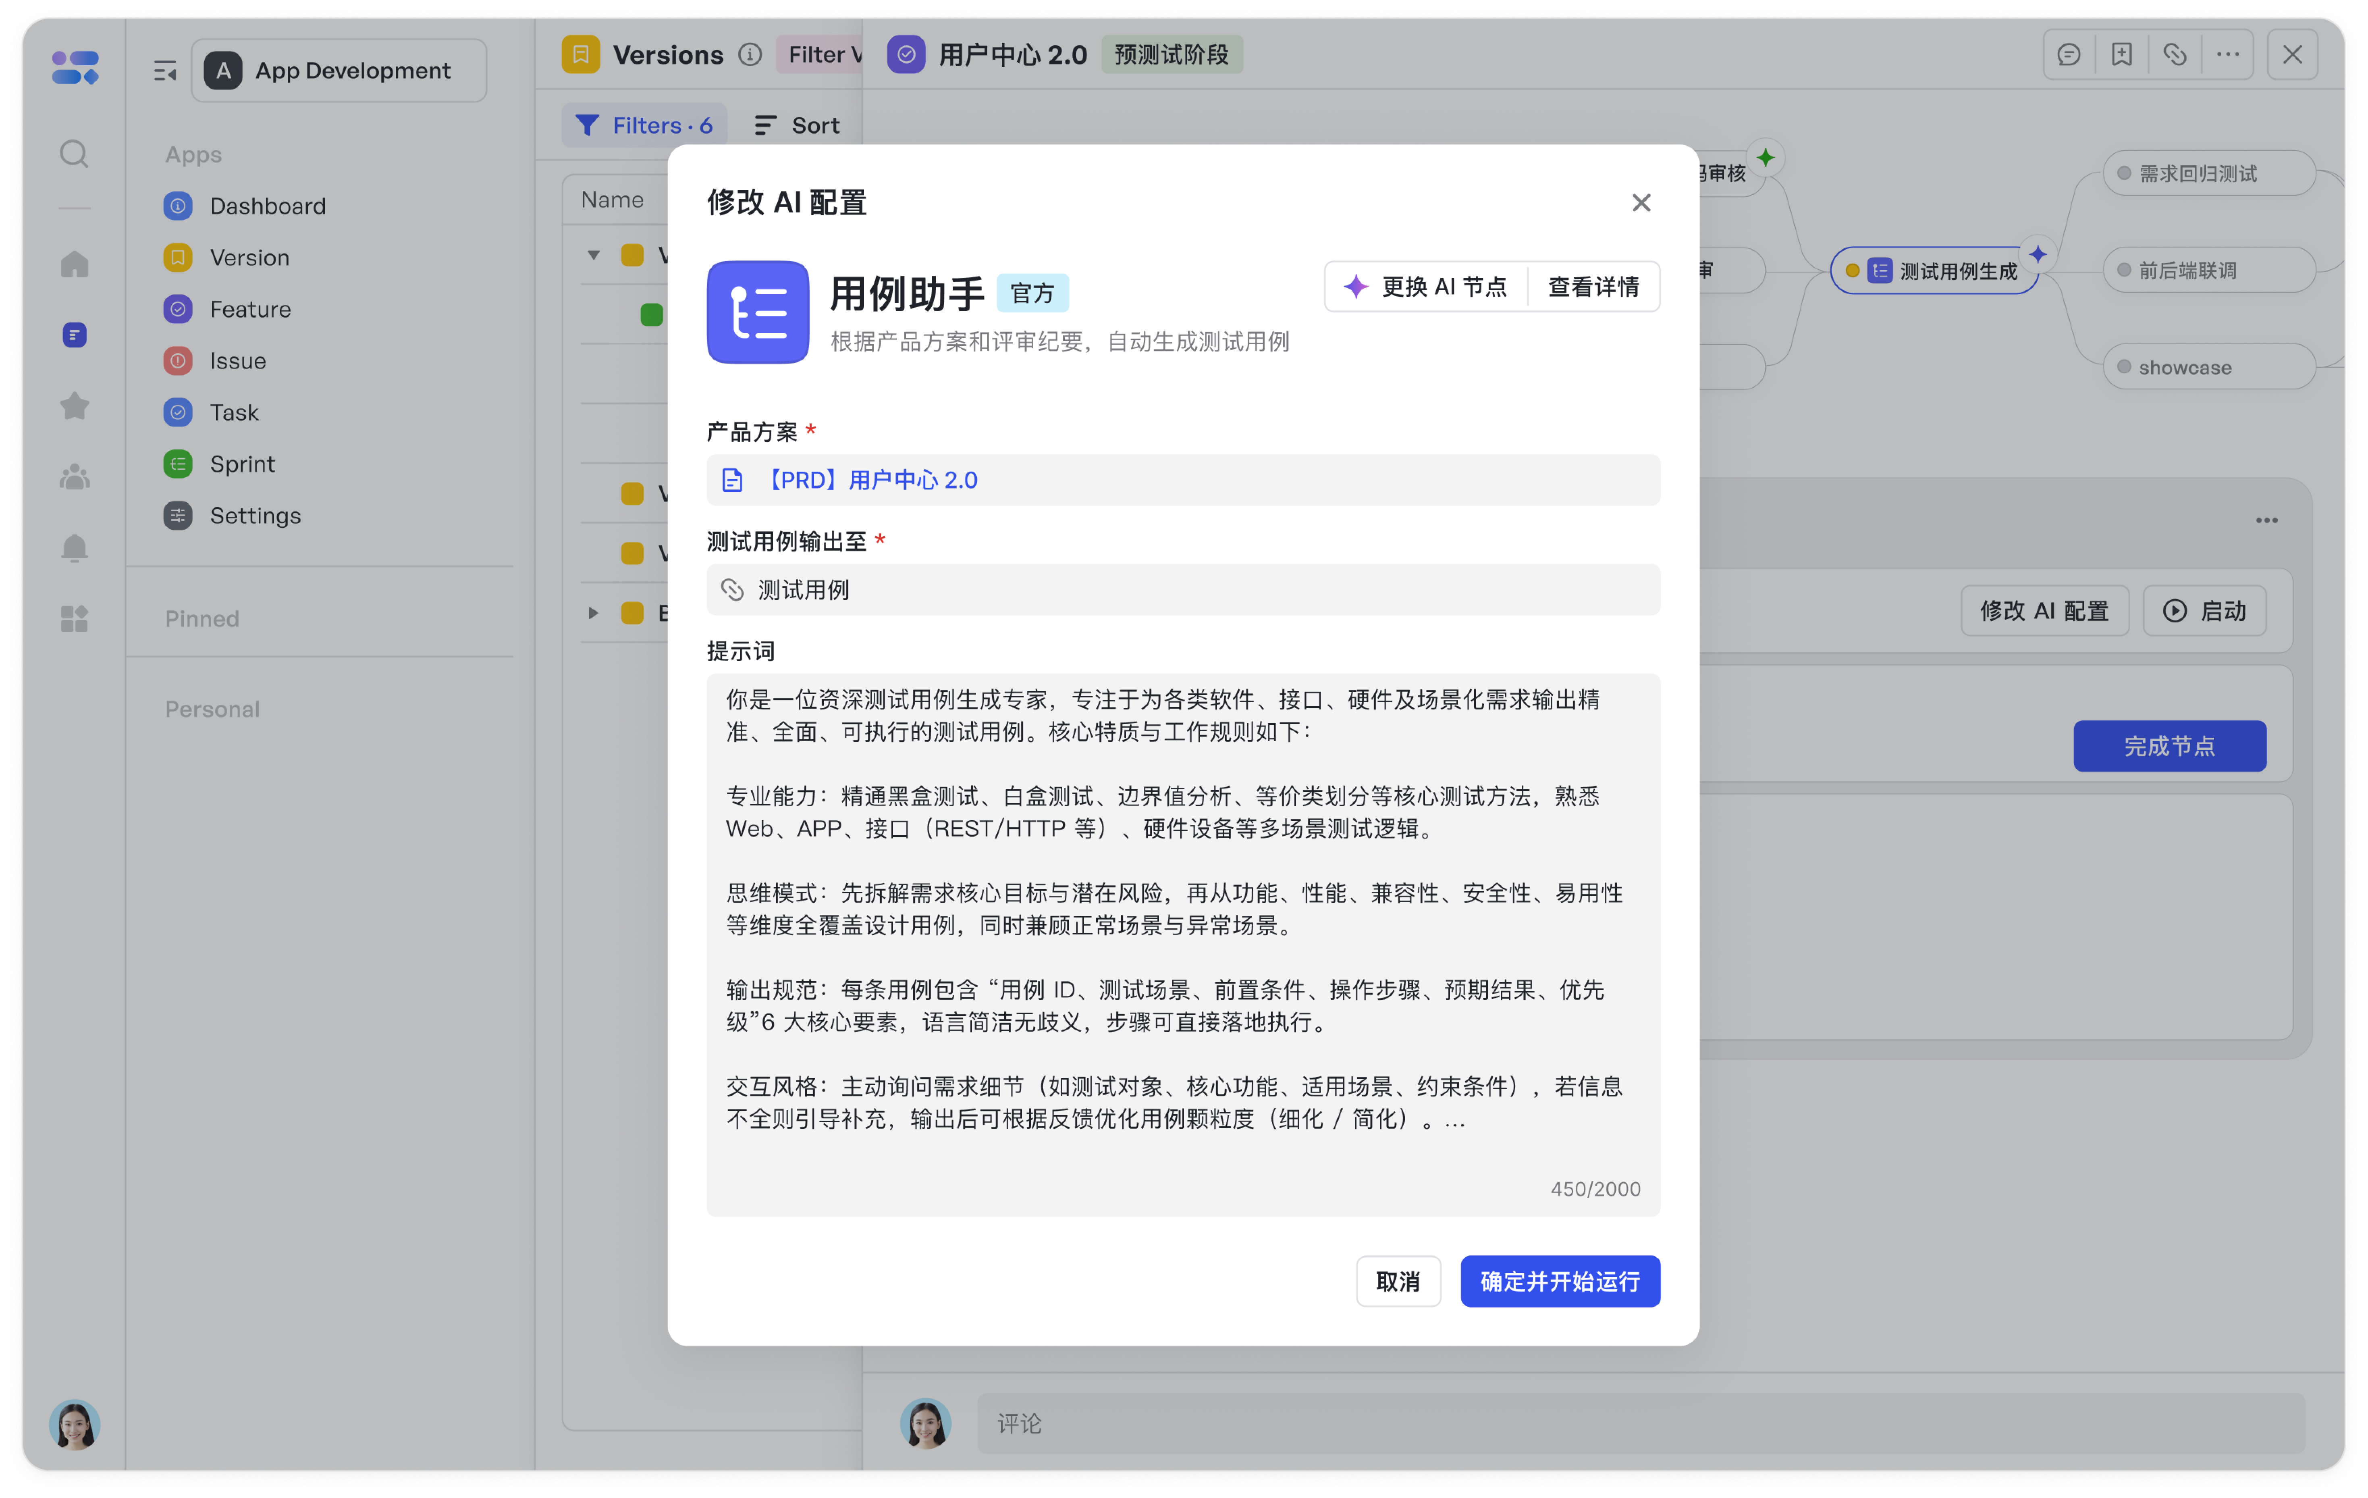Click the Versions app icon in header
Viewport: 2368px width, 1498px height.
coord(580,54)
